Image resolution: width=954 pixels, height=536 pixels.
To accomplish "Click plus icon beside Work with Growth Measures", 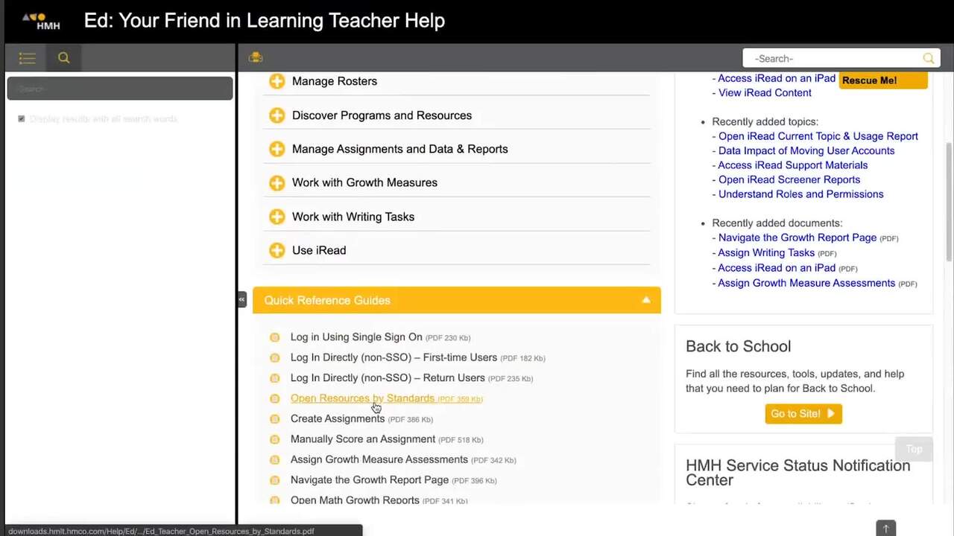I will coord(277,182).
